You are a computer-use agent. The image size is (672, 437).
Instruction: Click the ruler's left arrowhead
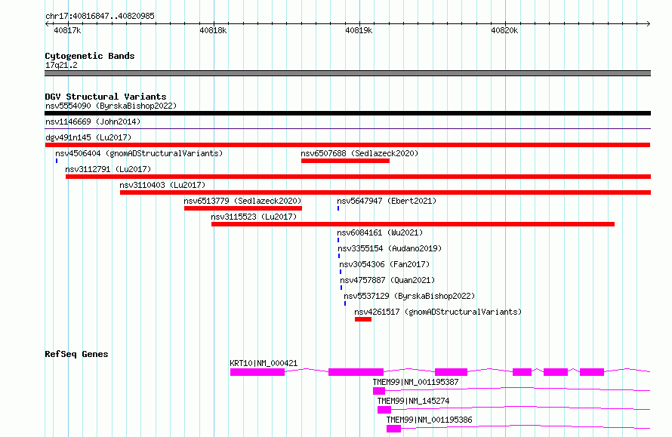47,24
